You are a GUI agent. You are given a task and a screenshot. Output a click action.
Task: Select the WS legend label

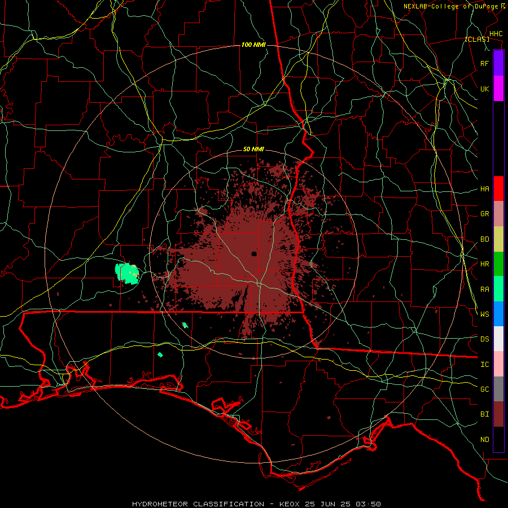click(484, 314)
